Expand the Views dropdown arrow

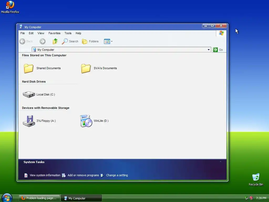[x=112, y=41]
